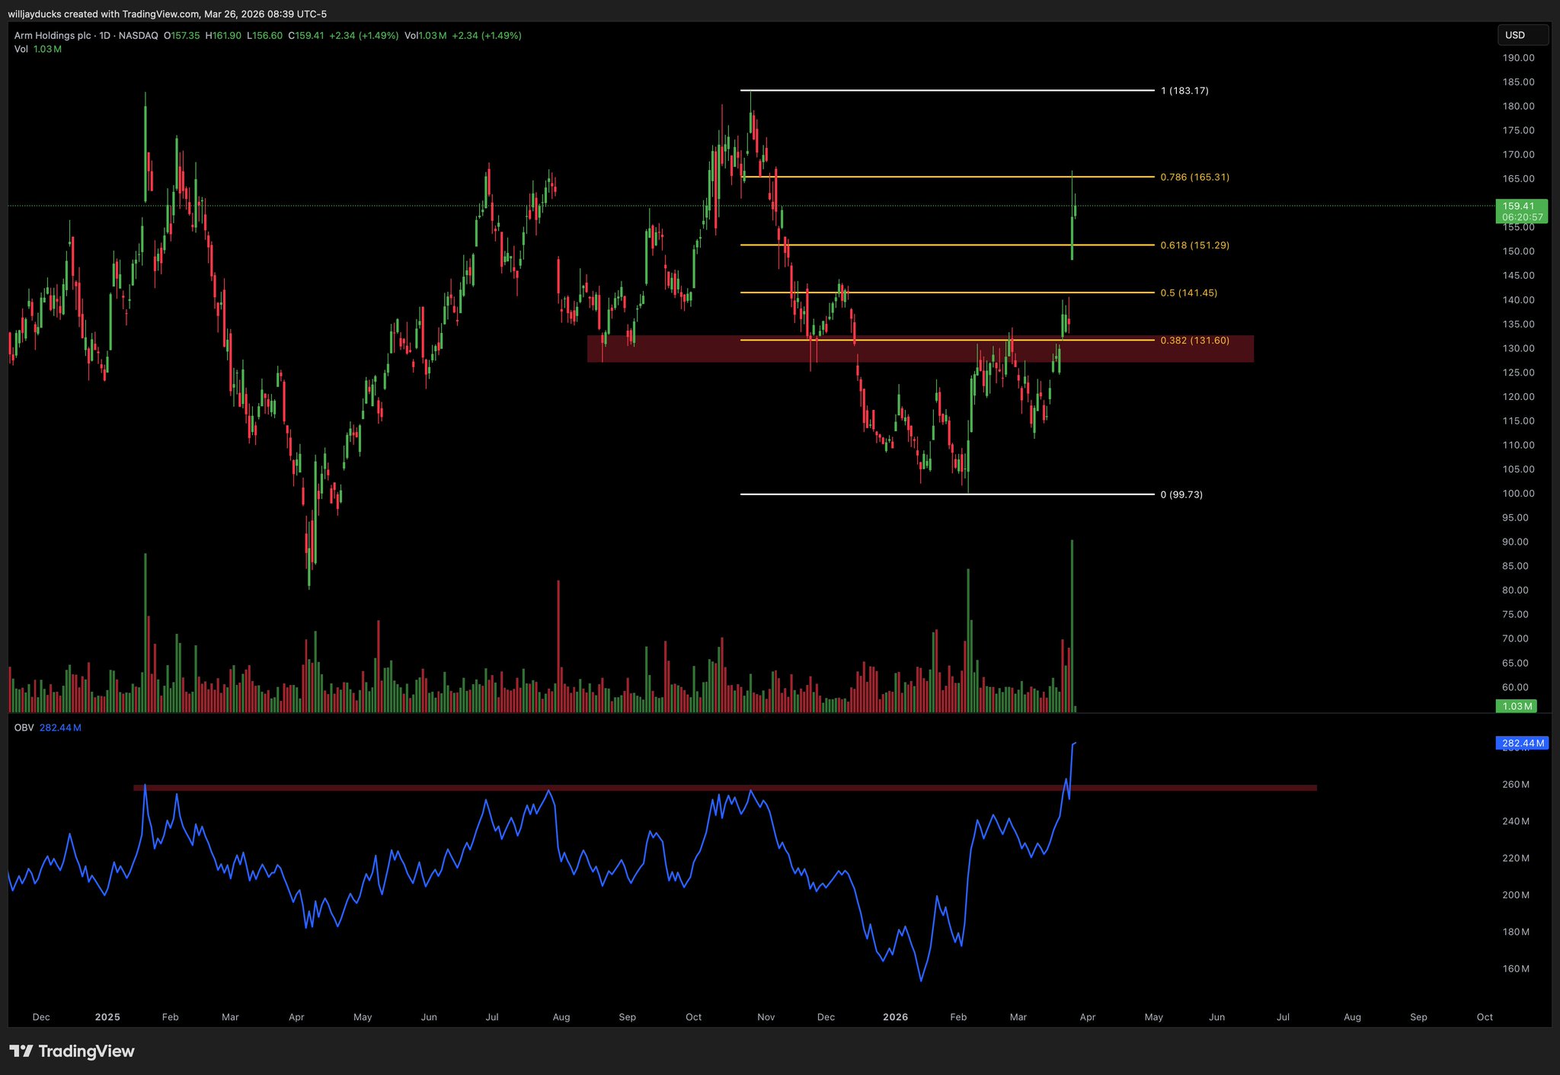Click the Arm Holdings plc symbol title
Screen dimensions: 1560x1075
(53, 36)
